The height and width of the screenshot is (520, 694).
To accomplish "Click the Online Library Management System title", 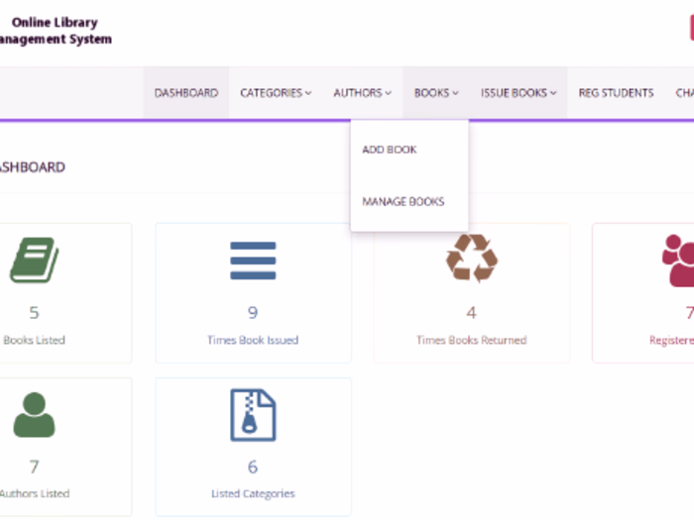I will (56, 31).
